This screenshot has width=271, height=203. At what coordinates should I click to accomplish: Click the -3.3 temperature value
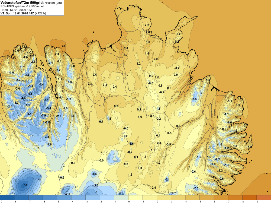point(27,75)
